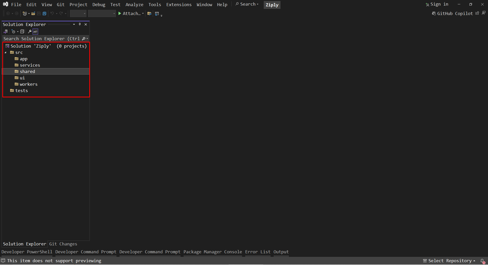
Task: Click the Open File folder icon
Action: (33, 13)
